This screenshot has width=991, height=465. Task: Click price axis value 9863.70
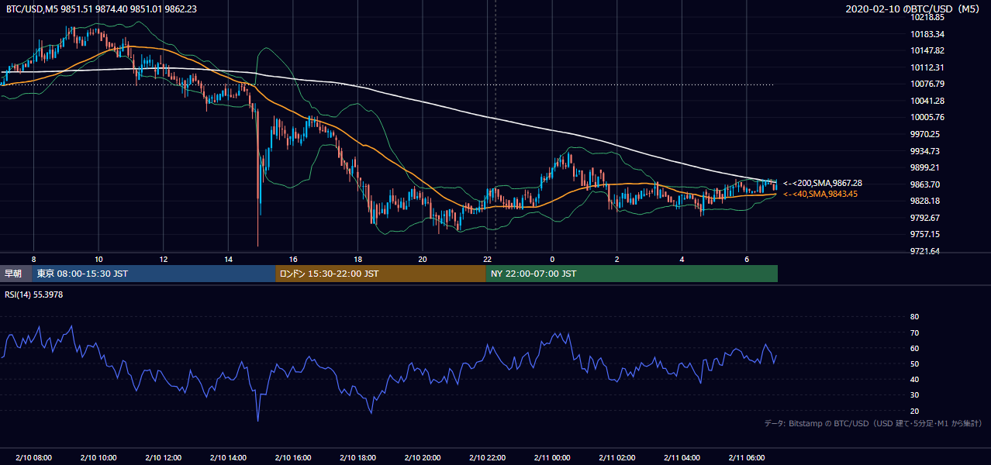click(925, 184)
